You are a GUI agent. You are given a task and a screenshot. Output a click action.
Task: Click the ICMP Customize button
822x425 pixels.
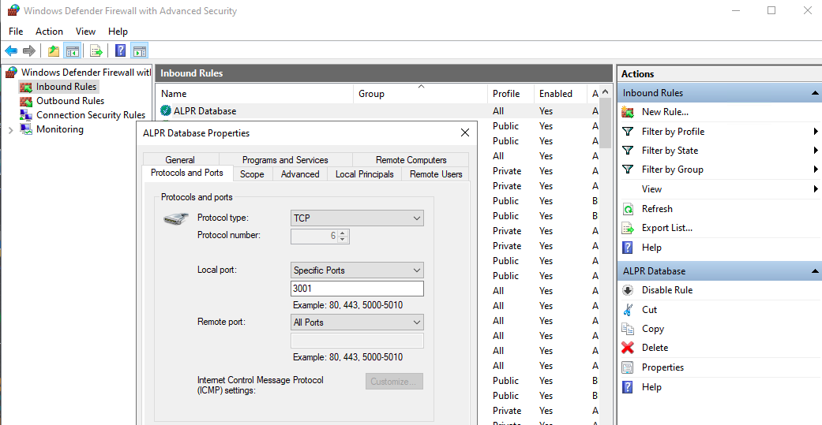click(394, 382)
